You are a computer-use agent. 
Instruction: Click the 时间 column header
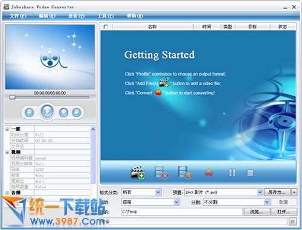pos(207,27)
